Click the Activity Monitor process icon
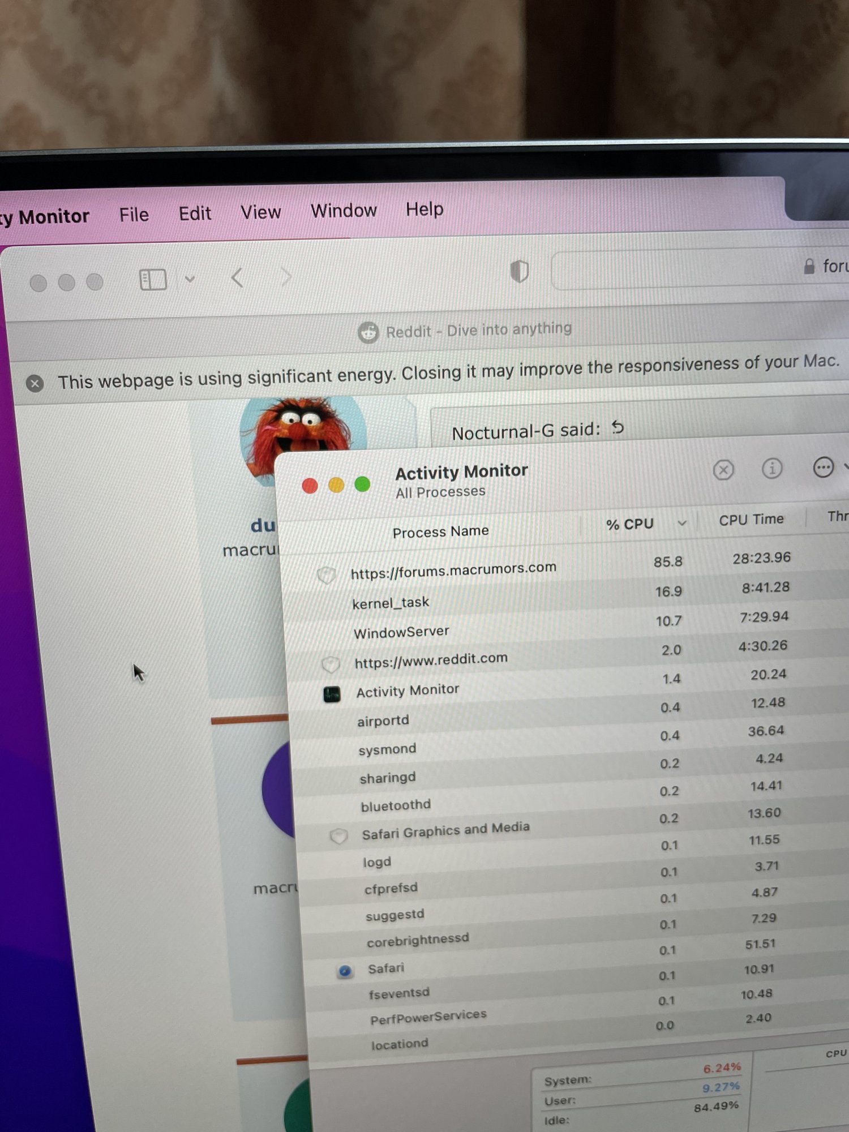This screenshot has width=849, height=1132. coord(332,694)
